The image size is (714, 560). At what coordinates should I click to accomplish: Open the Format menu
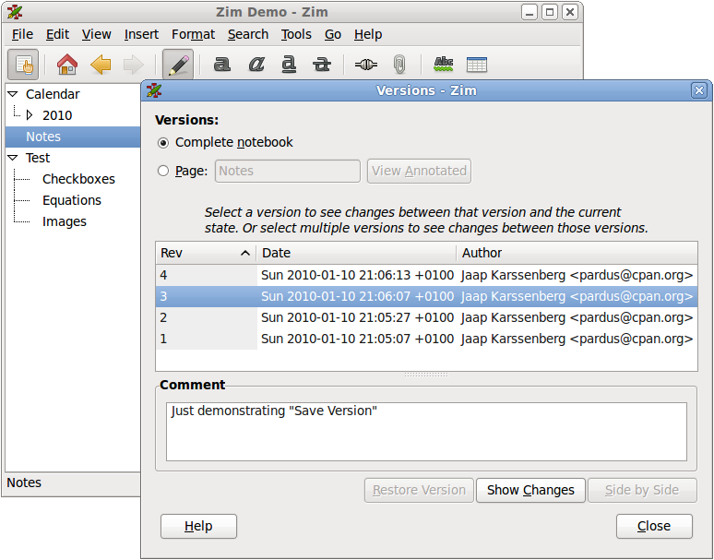point(193,34)
